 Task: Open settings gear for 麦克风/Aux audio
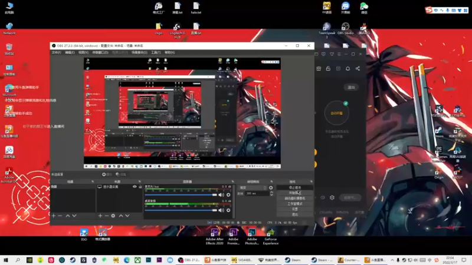228,195
